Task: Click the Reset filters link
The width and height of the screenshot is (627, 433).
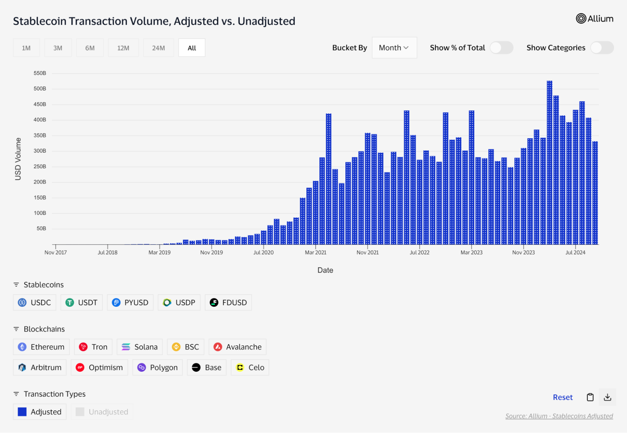Action: (562, 397)
